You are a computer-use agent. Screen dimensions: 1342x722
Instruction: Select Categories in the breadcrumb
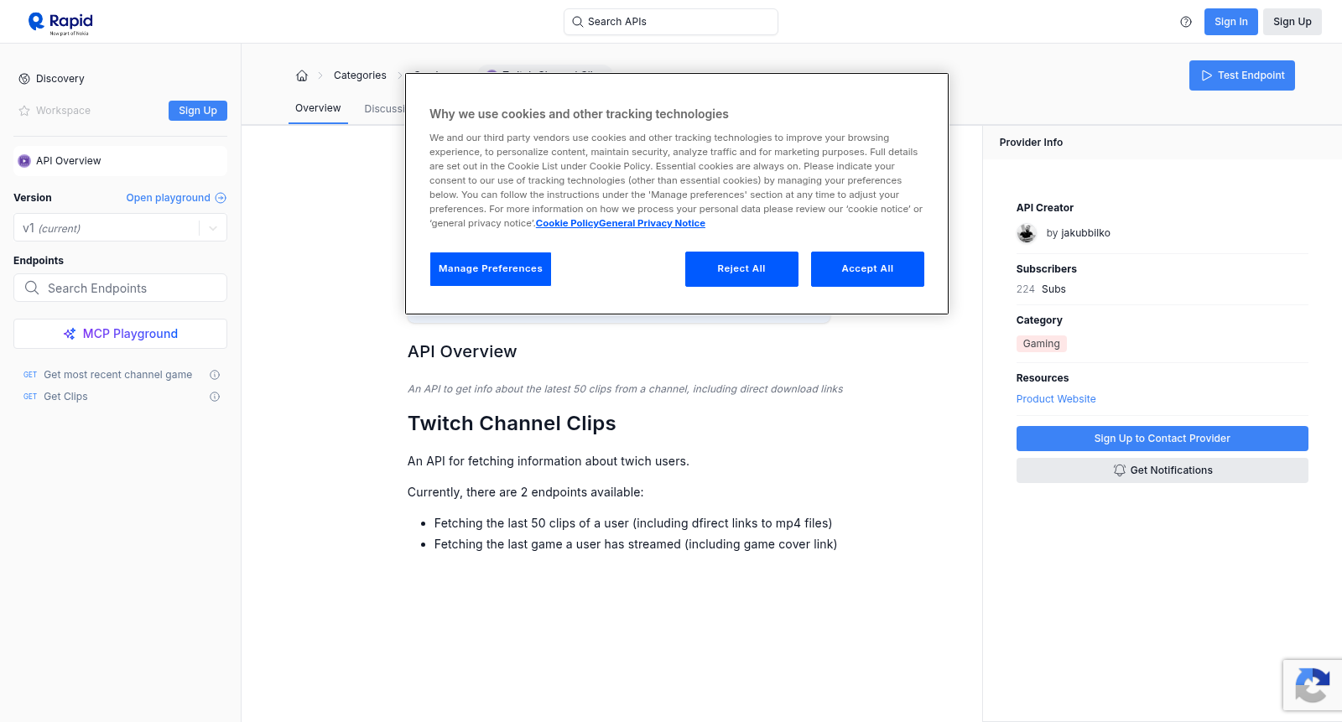pyautogui.click(x=360, y=75)
